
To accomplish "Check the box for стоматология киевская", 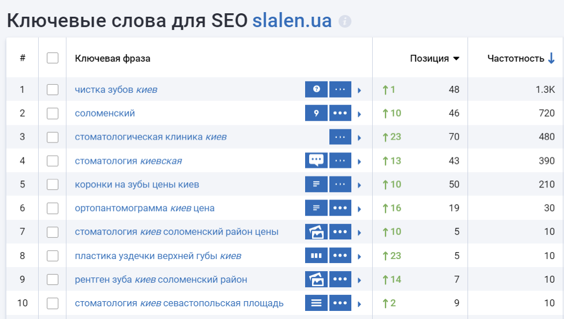I will (53, 160).
